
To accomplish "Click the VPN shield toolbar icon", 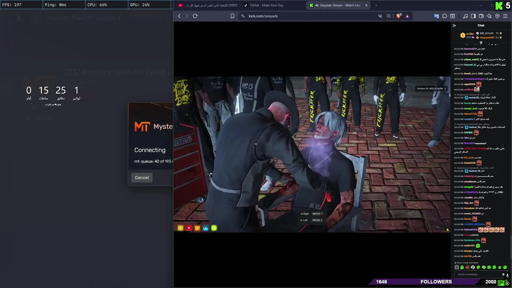I will (x=498, y=16).
